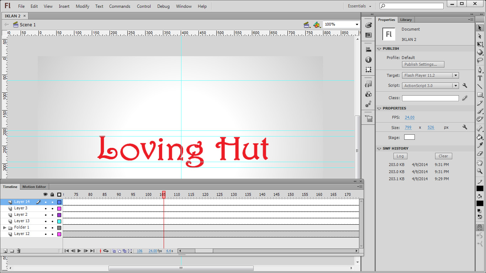The image size is (486, 273).
Task: Click the Log button in SWF History
Action: pyautogui.click(x=400, y=156)
